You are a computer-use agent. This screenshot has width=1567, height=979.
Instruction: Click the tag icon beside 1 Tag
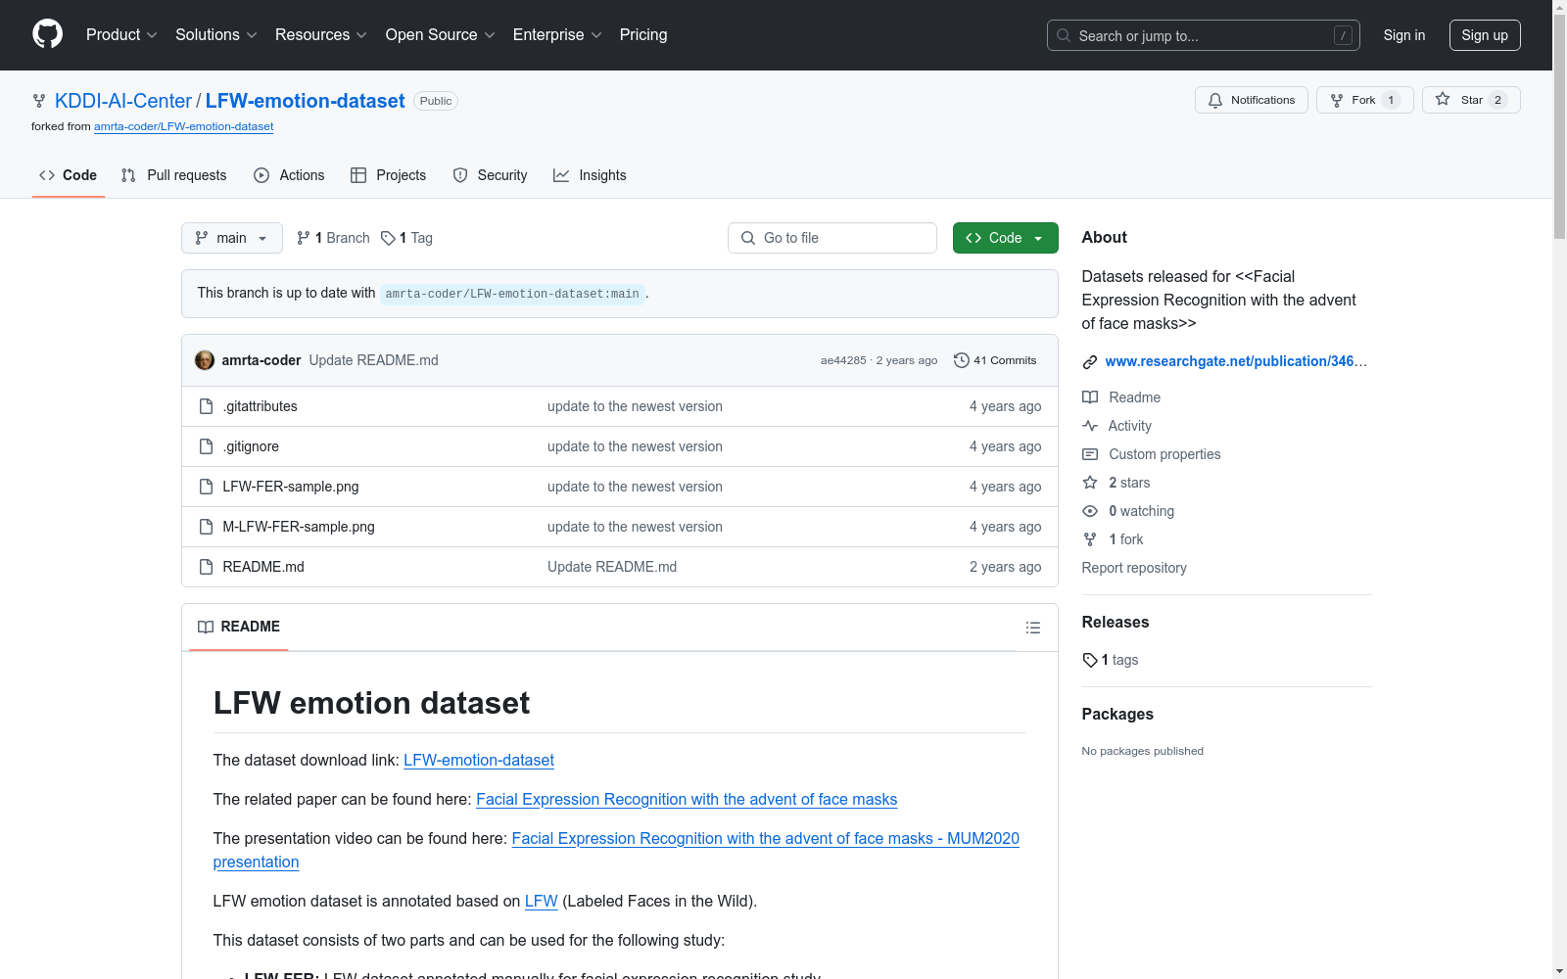pos(388,238)
